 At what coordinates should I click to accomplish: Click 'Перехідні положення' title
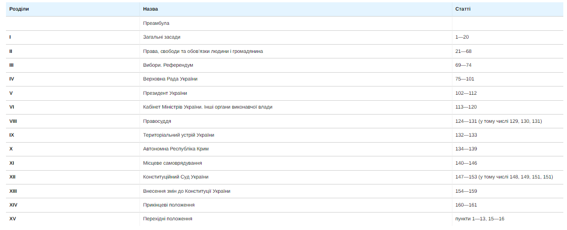[x=168, y=219]
